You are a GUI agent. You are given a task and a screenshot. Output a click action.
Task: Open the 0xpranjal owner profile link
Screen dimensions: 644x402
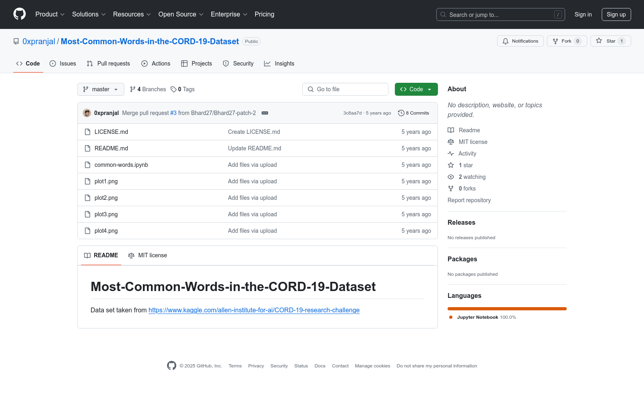(39, 41)
